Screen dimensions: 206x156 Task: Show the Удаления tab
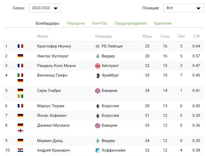(x=162, y=23)
